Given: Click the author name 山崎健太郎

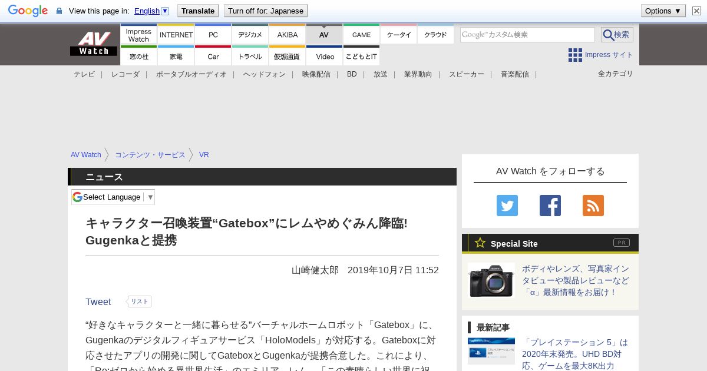Looking at the screenshot, I should (x=315, y=270).
